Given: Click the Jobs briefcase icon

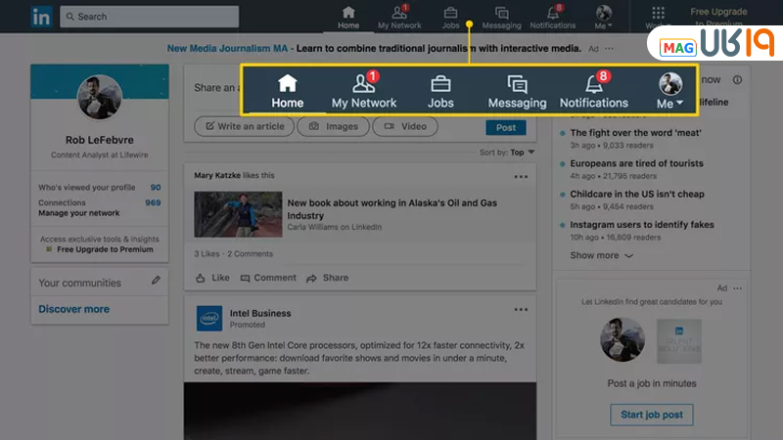Looking at the screenshot, I should coord(440,83).
